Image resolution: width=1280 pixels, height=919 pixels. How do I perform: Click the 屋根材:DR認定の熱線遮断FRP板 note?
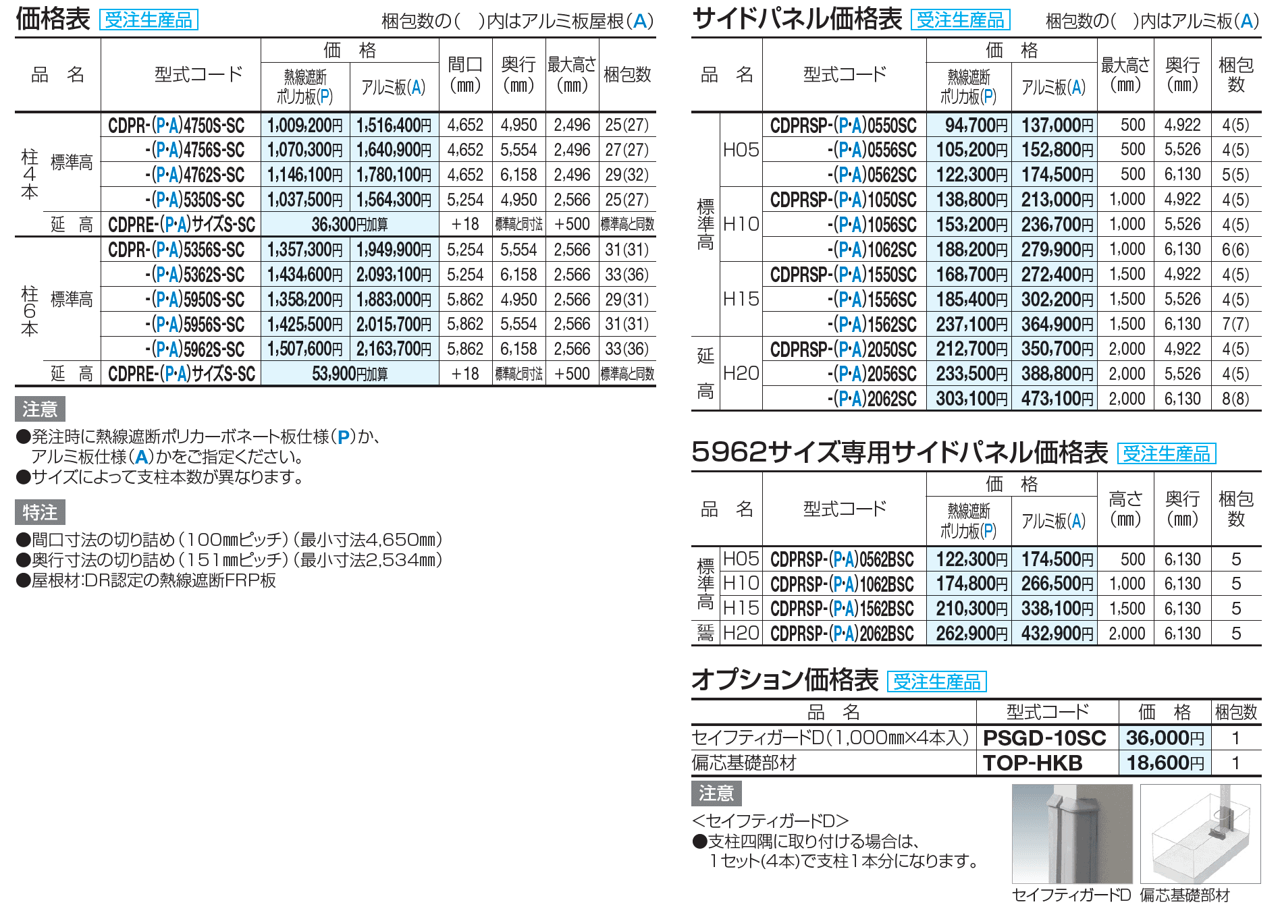[x=146, y=580]
